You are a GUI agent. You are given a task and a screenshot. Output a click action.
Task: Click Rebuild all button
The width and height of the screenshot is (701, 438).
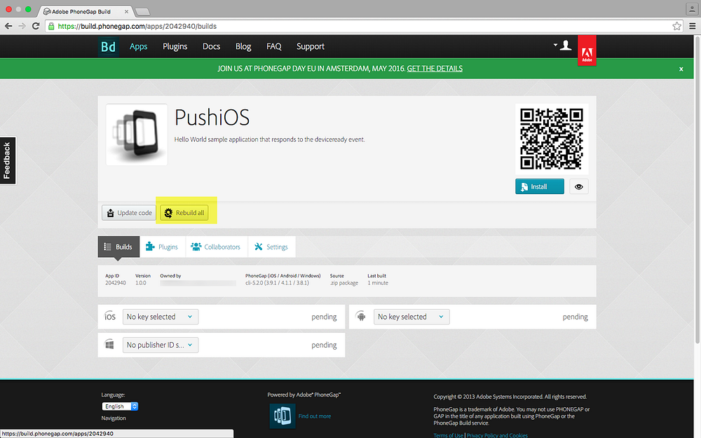pyautogui.click(x=184, y=213)
